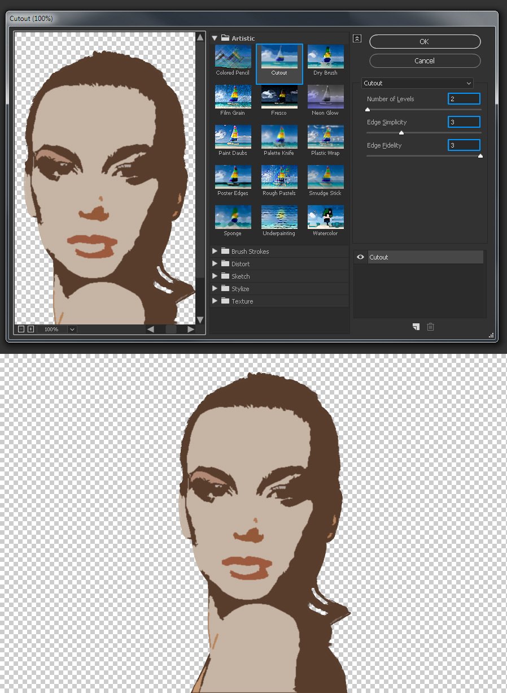Click Cancel to dismiss the dialog
This screenshot has width=507, height=693.
[x=425, y=60]
